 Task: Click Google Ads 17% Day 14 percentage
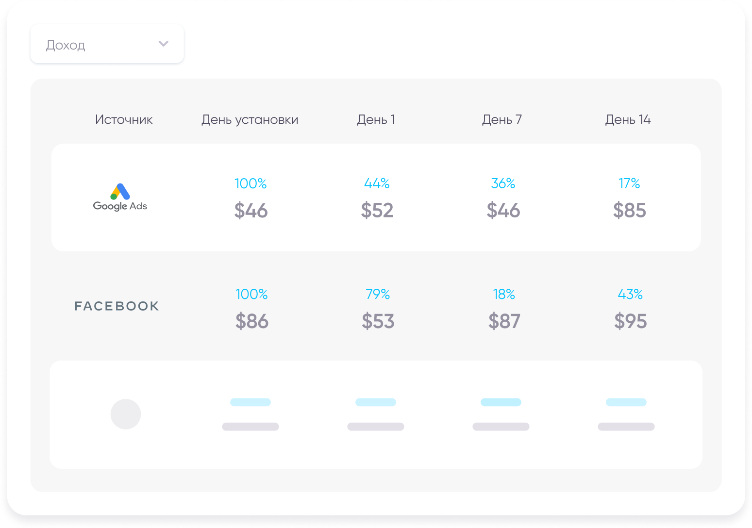pyautogui.click(x=629, y=183)
